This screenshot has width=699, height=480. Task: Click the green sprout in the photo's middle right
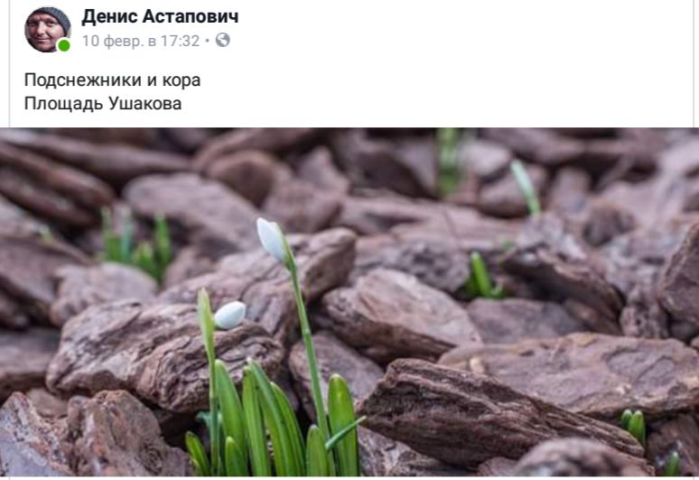[x=481, y=277]
